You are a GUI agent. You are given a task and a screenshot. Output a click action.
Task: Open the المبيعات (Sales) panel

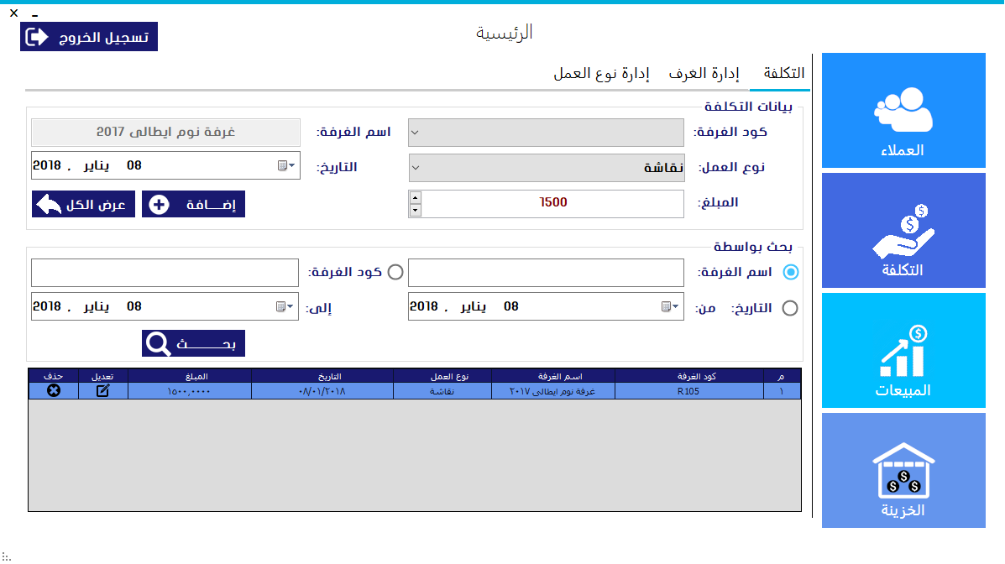point(903,350)
